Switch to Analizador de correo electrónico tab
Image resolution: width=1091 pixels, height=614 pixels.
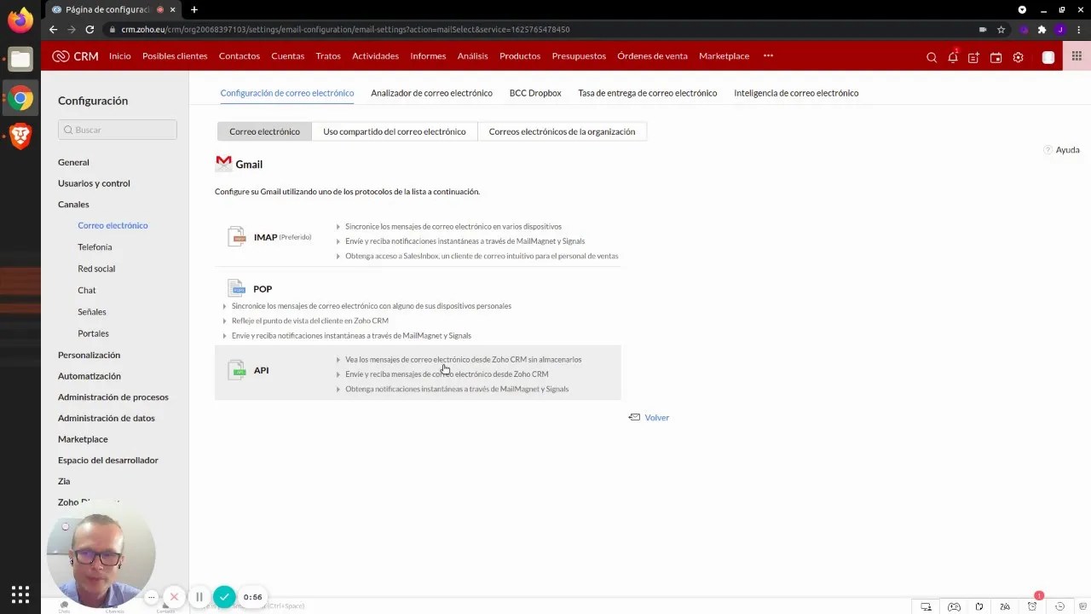[431, 93]
